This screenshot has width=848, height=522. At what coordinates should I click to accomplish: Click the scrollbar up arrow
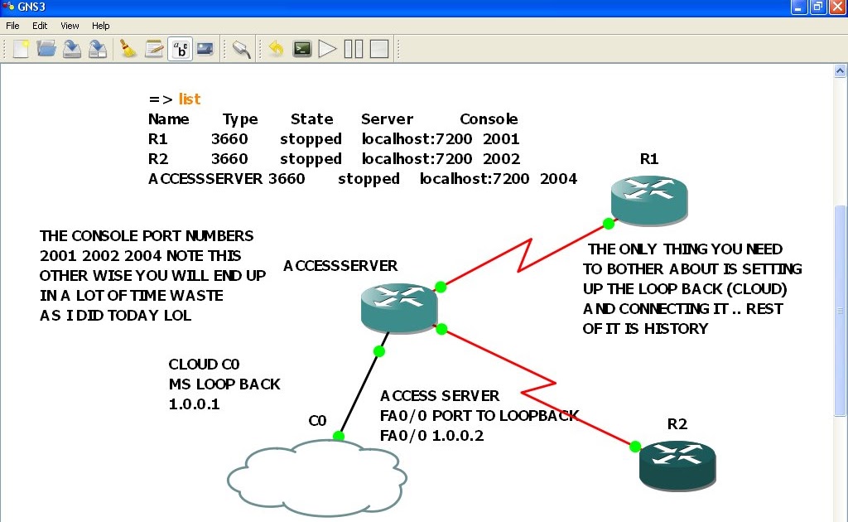[x=839, y=70]
